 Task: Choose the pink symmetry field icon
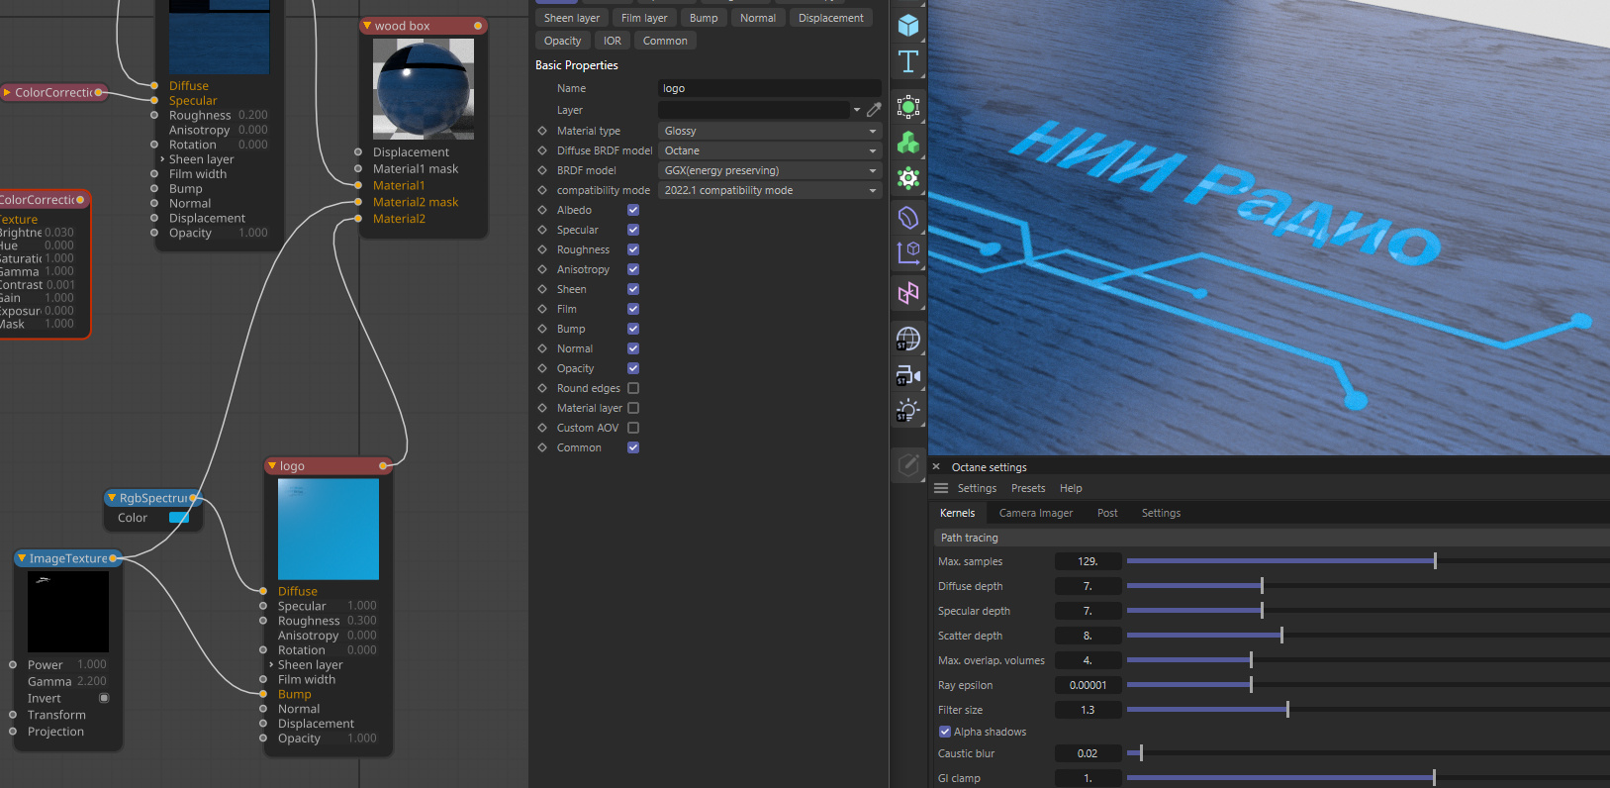pyautogui.click(x=907, y=293)
